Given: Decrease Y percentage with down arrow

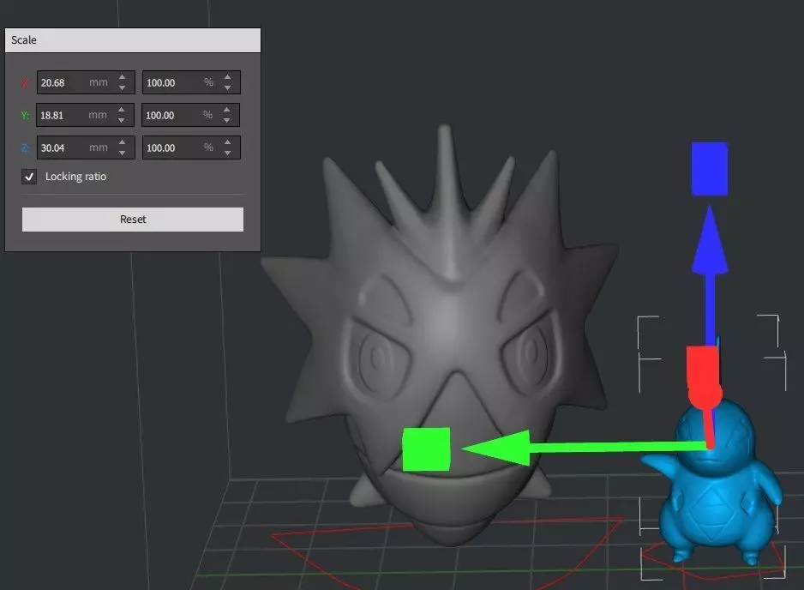Looking at the screenshot, I should point(227,121).
